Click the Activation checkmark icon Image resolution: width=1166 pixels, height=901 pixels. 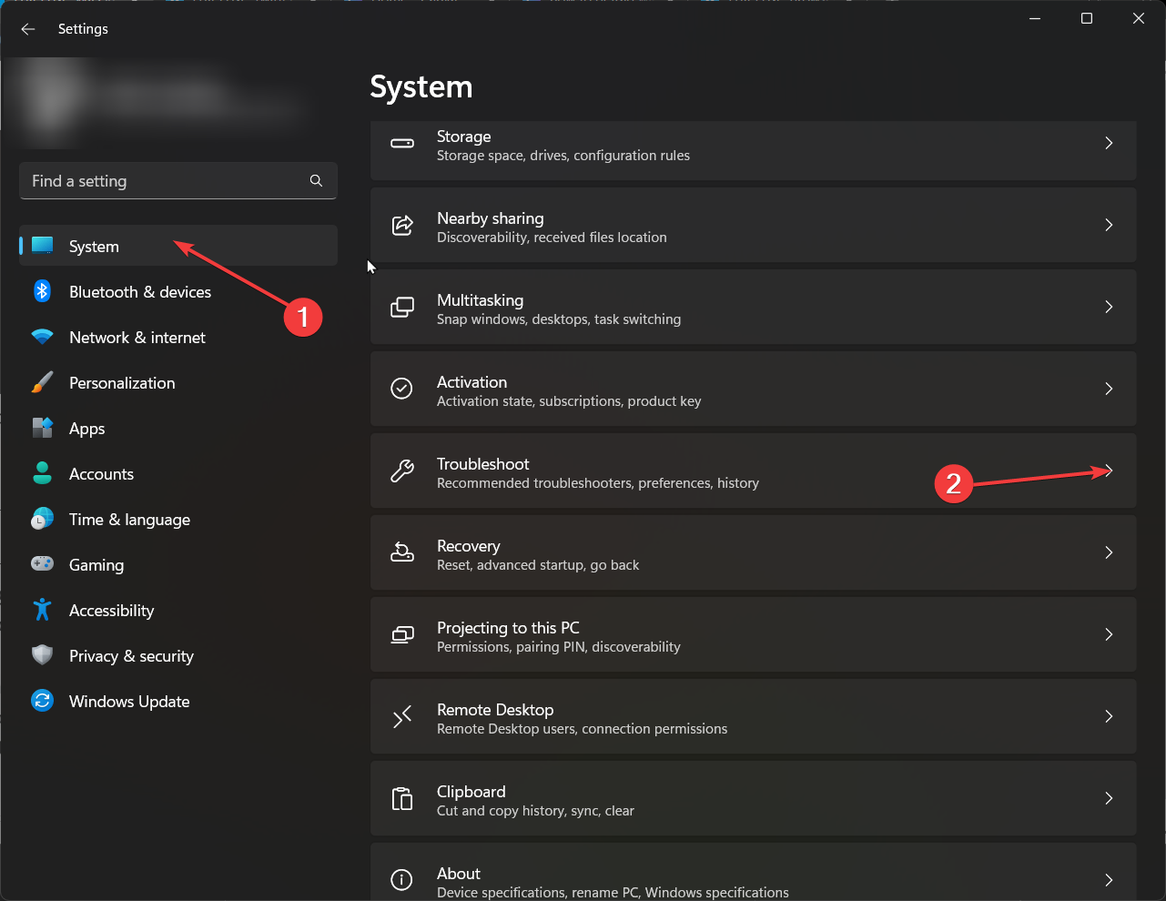(401, 389)
